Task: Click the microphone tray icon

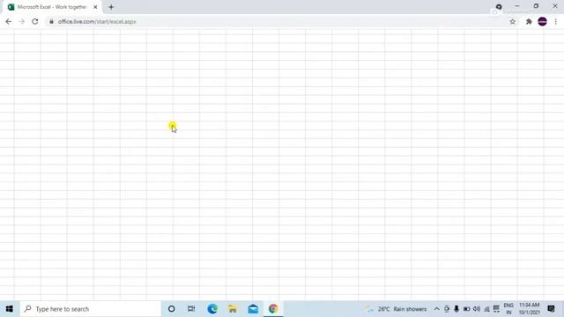Action: (456, 309)
